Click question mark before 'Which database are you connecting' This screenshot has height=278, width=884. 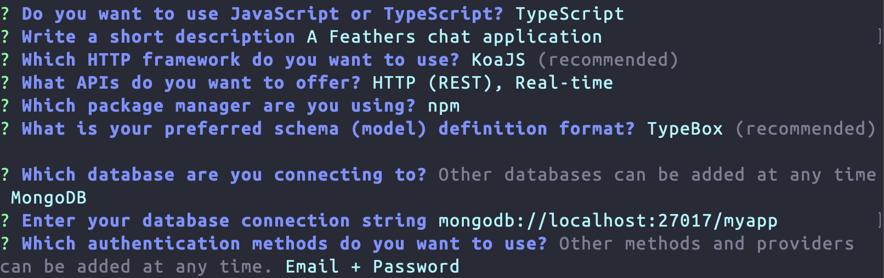point(5,175)
